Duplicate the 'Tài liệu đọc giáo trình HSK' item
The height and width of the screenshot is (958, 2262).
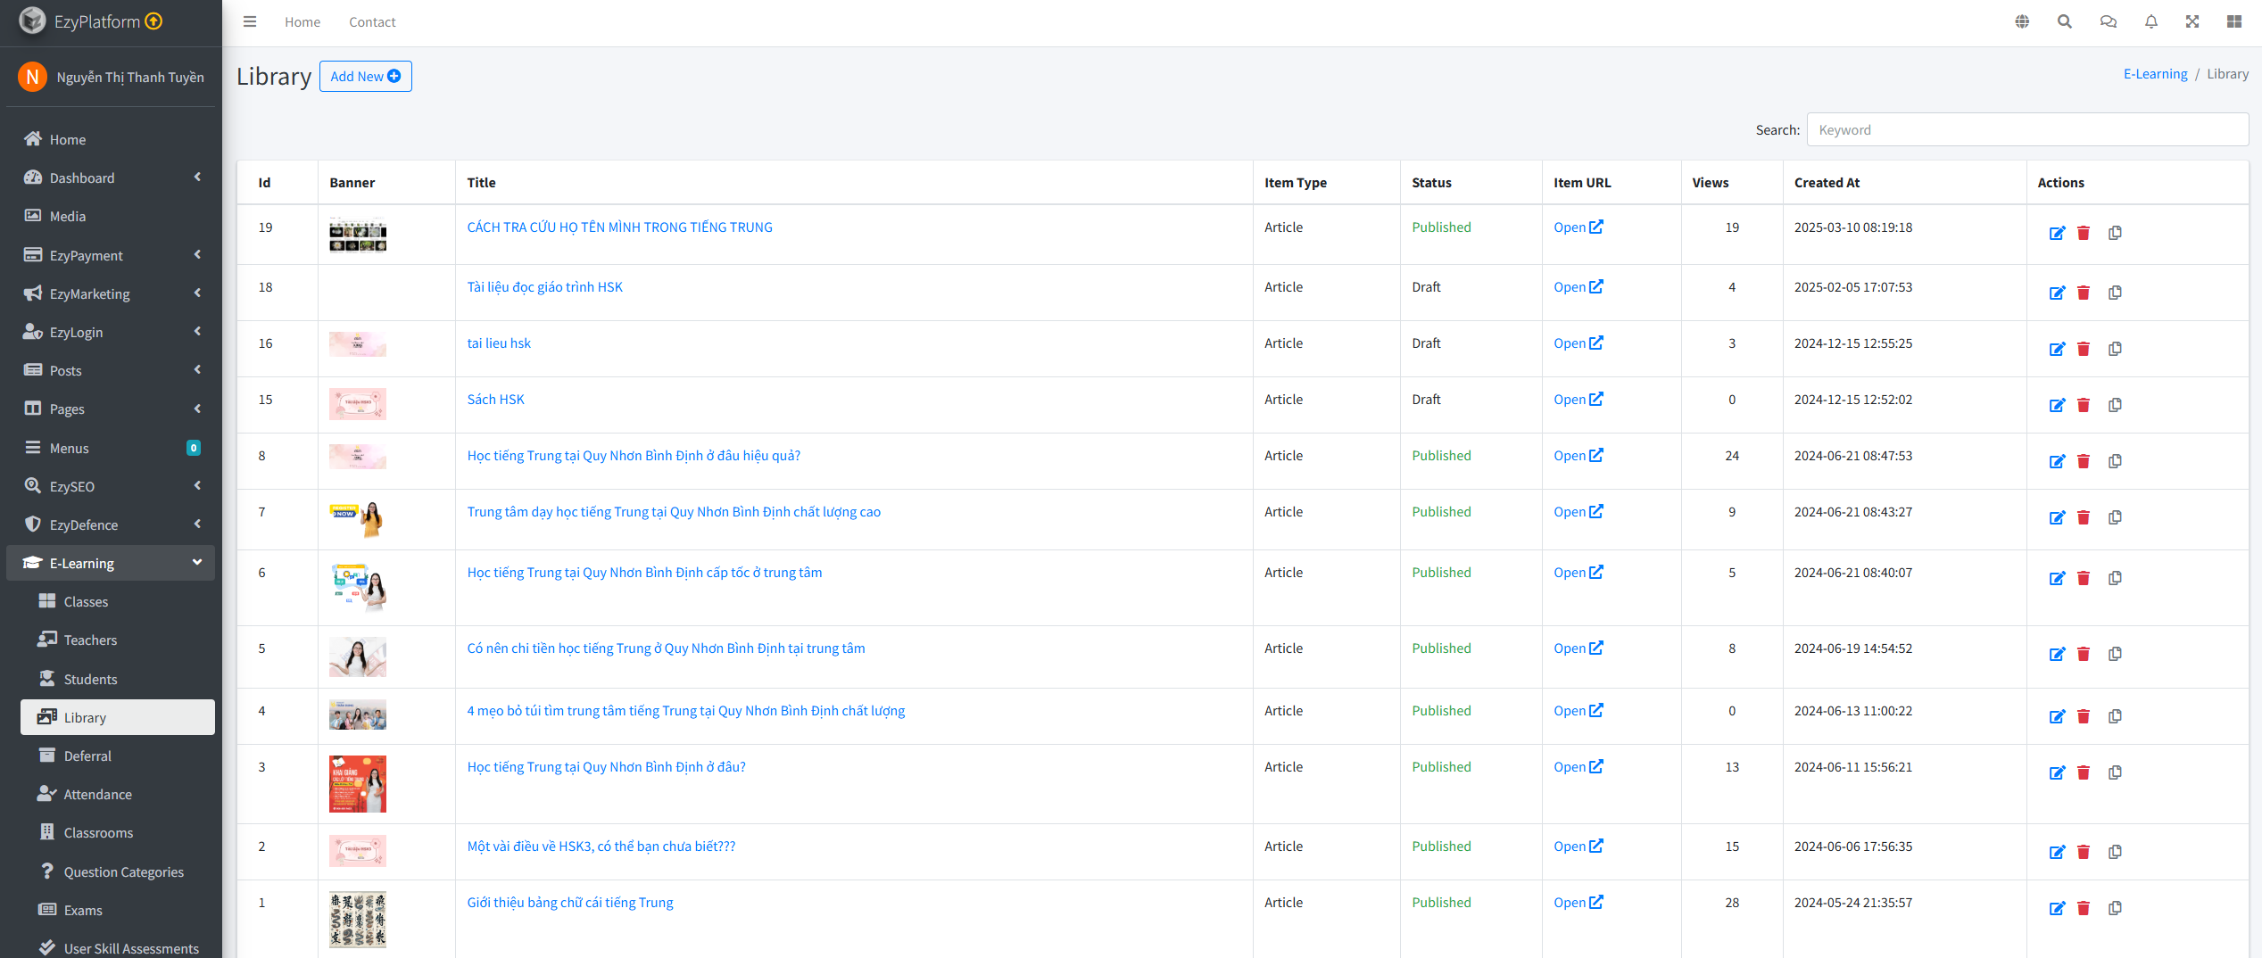[x=2115, y=293]
